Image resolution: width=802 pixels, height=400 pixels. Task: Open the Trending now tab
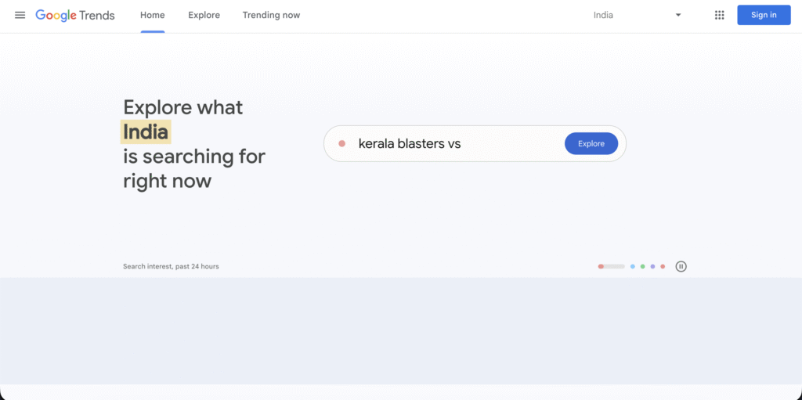(x=271, y=15)
